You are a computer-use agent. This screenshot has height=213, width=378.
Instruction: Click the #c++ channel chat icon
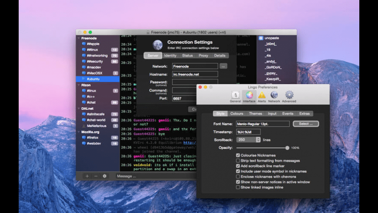pos(84,97)
